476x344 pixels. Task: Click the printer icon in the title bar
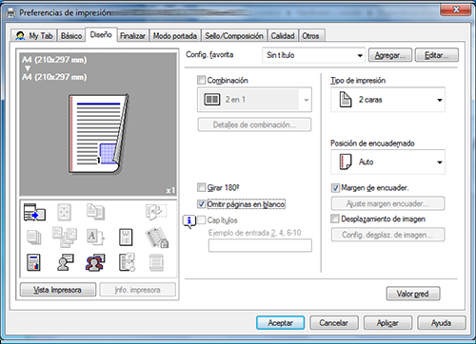(x=10, y=12)
